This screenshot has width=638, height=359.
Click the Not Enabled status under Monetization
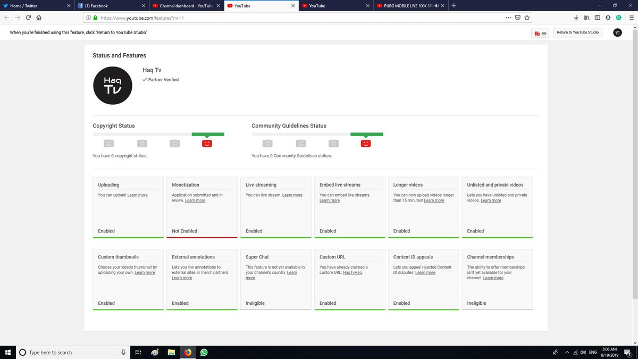[x=184, y=231]
